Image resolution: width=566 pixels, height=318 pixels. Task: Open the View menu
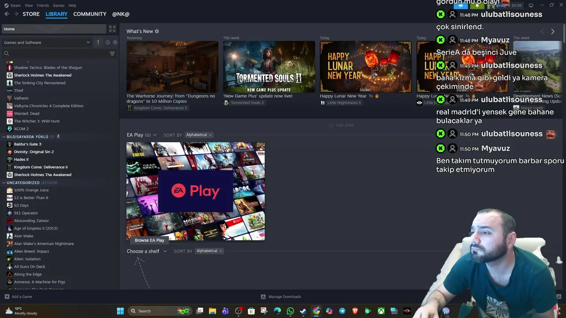(x=29, y=5)
